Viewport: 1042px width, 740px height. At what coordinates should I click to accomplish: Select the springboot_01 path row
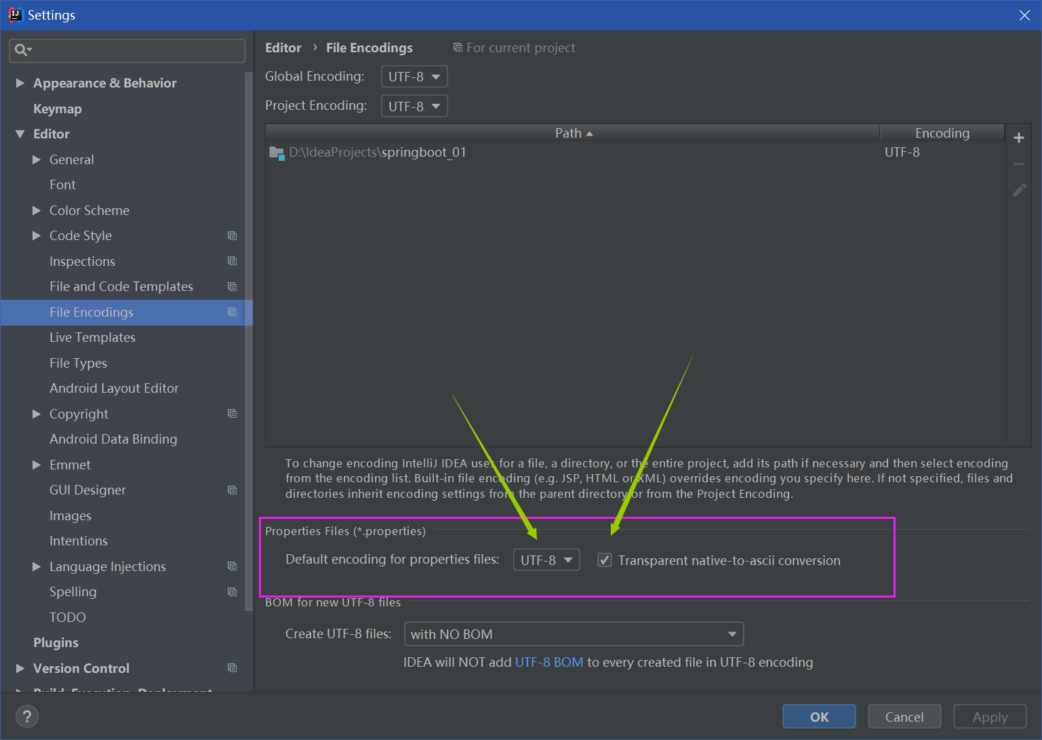(x=635, y=153)
